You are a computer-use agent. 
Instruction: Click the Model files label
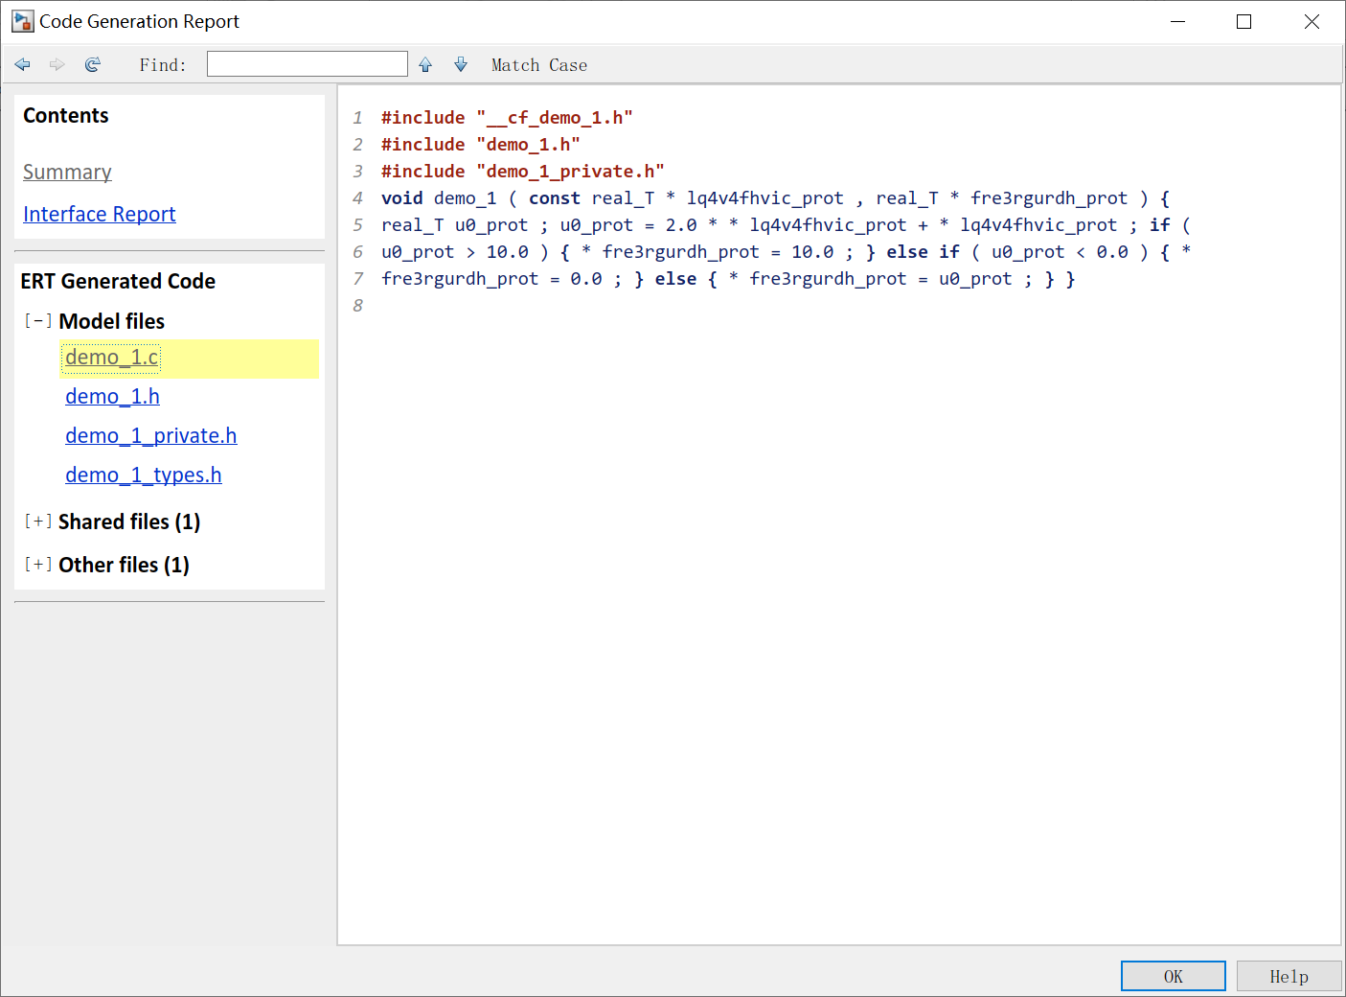tap(112, 321)
